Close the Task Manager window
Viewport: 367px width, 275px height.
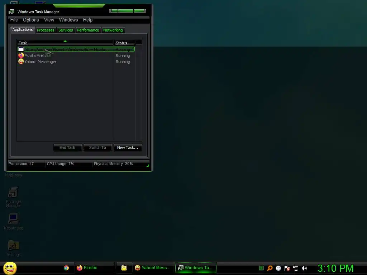pos(140,11)
